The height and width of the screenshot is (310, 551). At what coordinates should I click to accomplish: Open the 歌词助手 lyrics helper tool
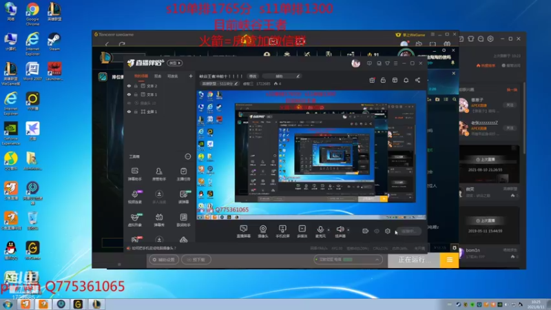(x=183, y=220)
